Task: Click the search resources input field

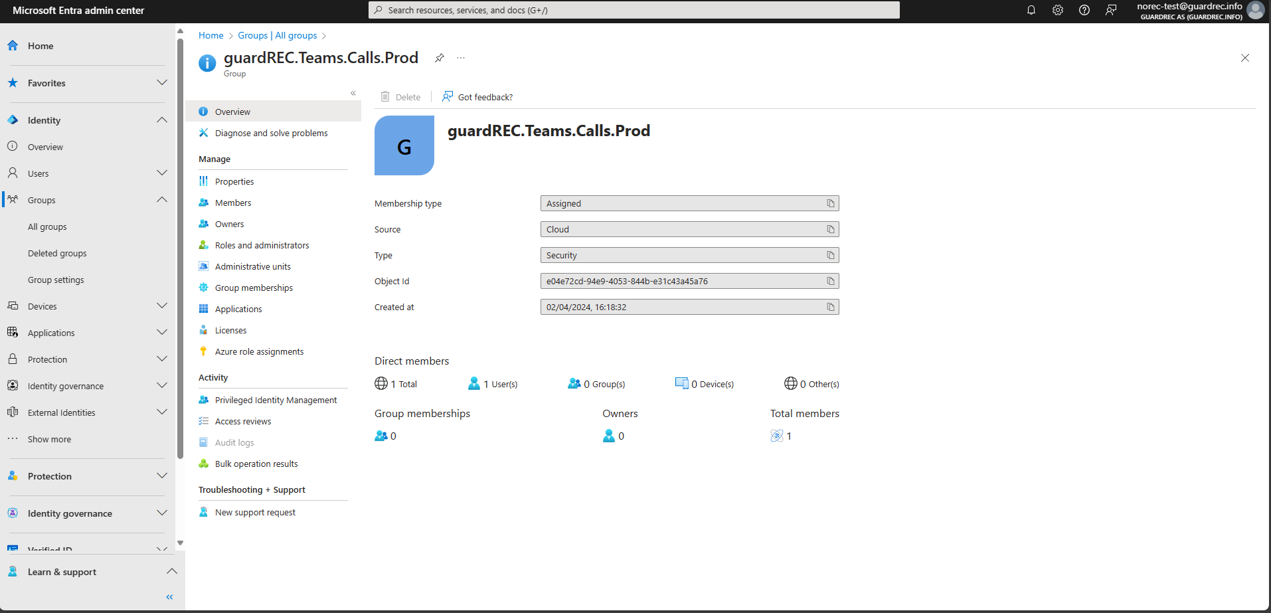Action: pos(634,10)
